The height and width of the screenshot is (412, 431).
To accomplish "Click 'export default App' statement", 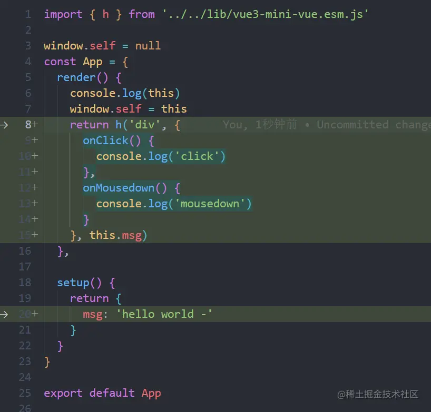I will (x=103, y=394).
